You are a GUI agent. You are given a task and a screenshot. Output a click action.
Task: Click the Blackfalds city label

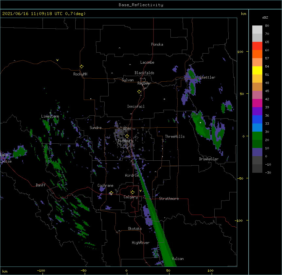click(x=144, y=73)
